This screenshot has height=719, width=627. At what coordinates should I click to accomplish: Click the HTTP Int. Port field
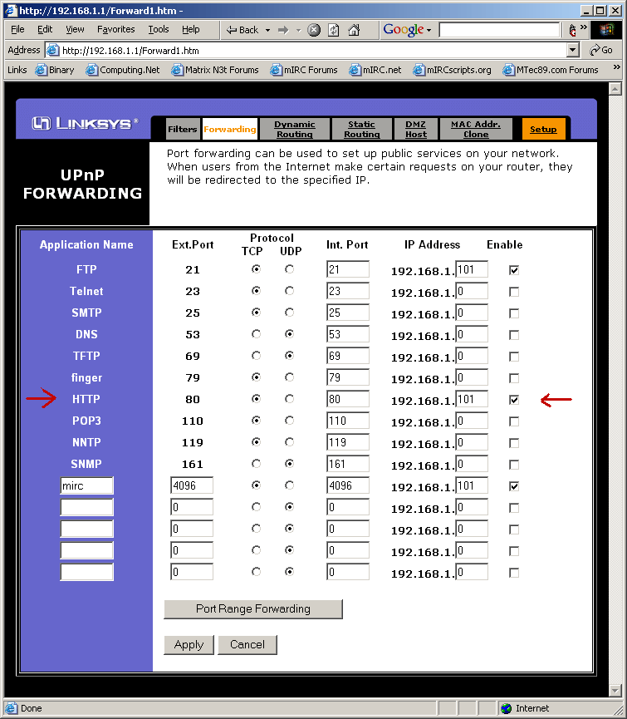[x=348, y=399]
